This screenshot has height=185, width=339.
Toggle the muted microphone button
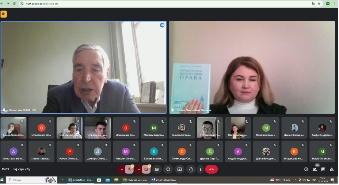129,169
